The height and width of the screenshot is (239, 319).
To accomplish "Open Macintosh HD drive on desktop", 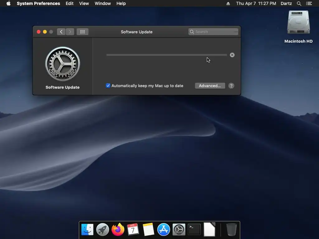I will click(x=298, y=23).
